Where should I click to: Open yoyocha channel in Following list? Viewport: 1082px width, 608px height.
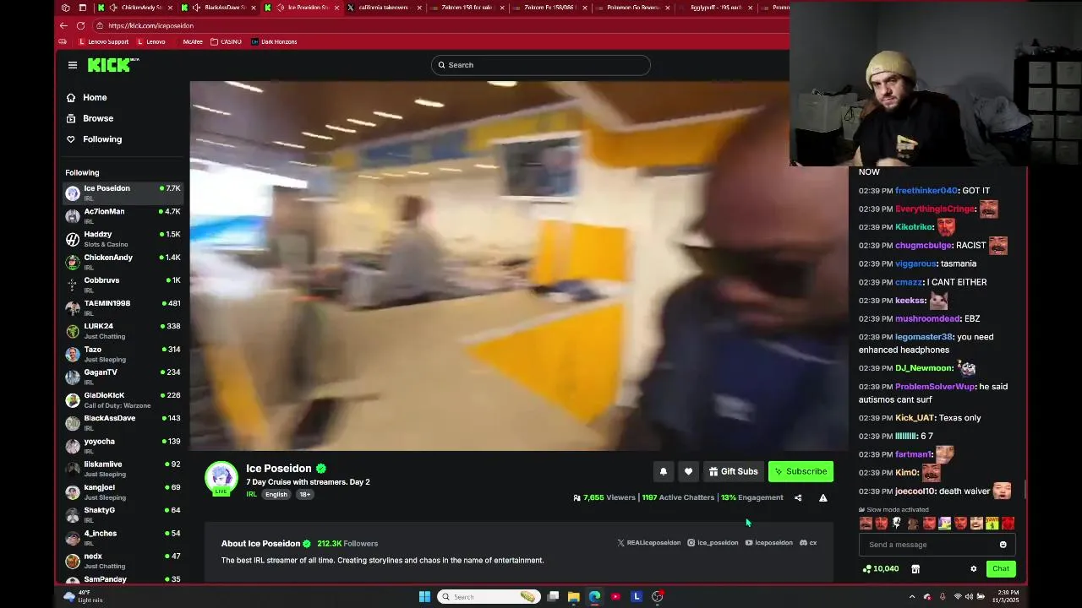coord(123,446)
